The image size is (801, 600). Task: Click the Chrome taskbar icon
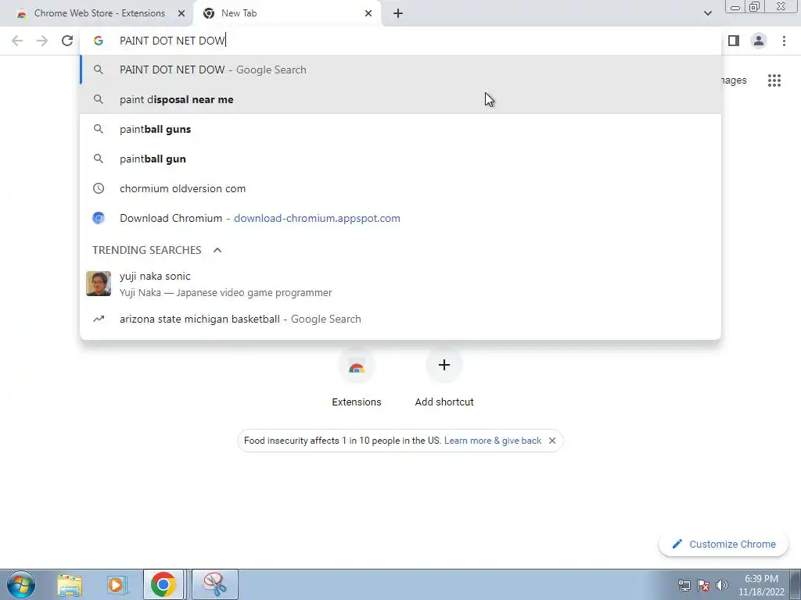163,584
